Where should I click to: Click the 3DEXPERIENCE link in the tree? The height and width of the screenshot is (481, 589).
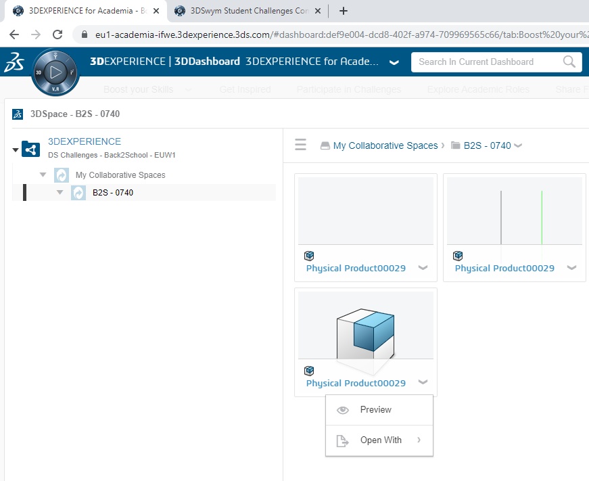(x=85, y=141)
